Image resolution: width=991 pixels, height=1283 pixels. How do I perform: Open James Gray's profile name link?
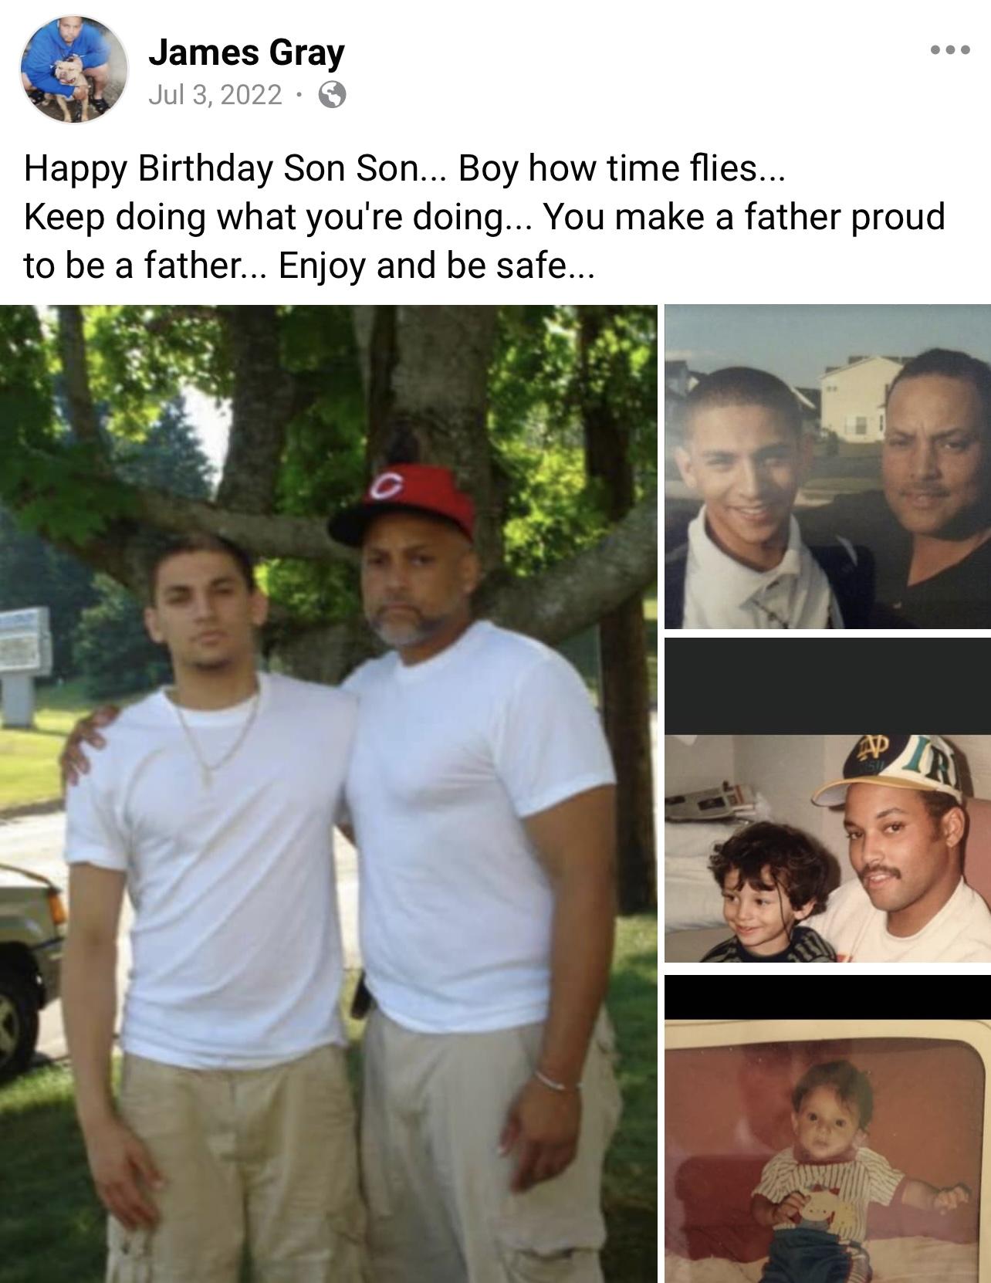(246, 52)
